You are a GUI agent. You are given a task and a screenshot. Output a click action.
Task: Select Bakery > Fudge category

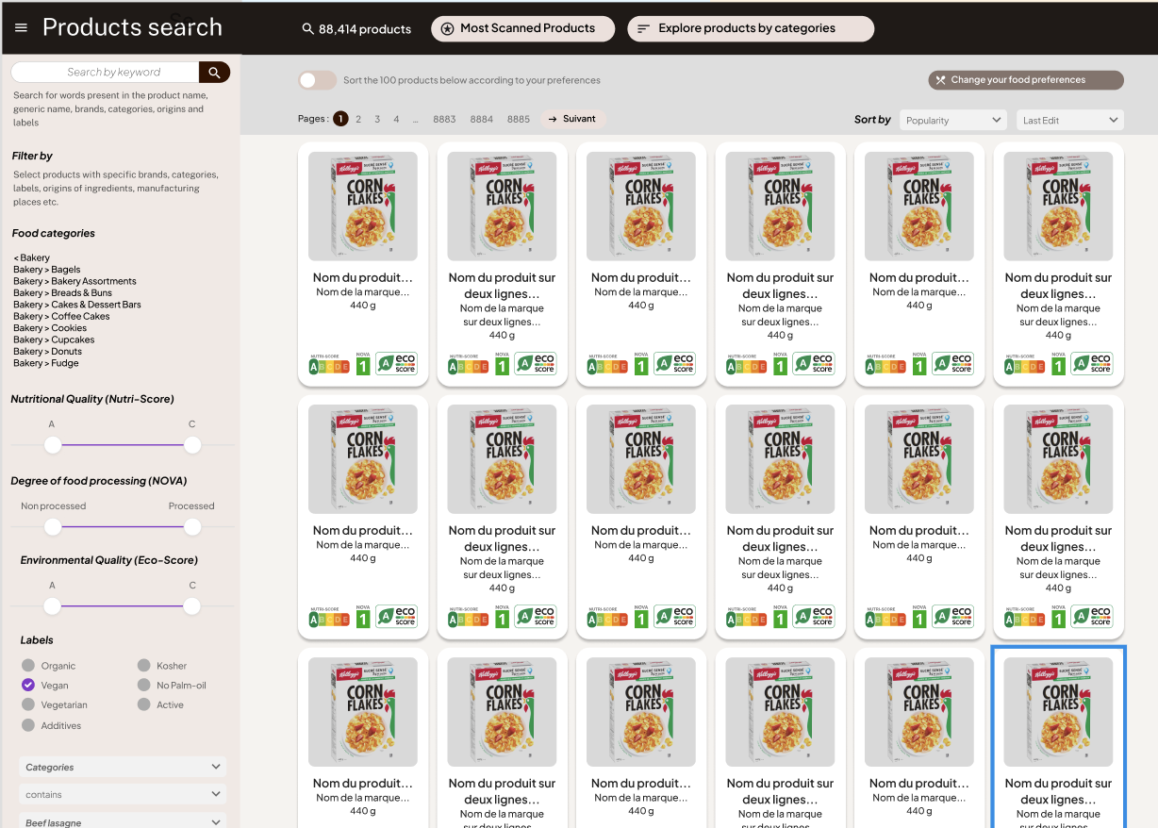46,363
